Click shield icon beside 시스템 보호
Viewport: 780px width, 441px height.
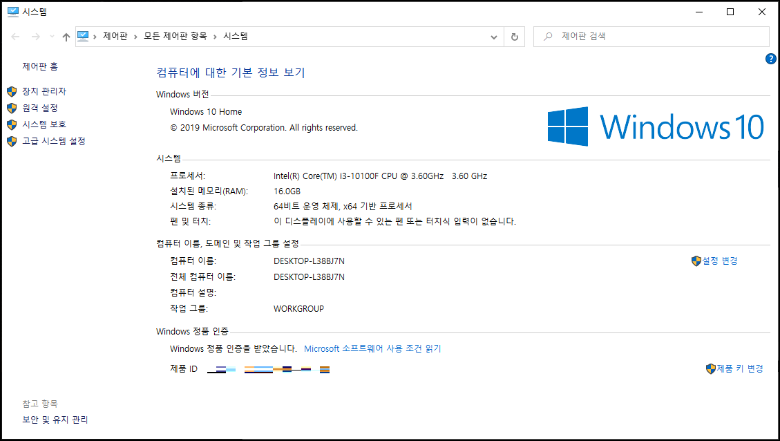pos(12,124)
